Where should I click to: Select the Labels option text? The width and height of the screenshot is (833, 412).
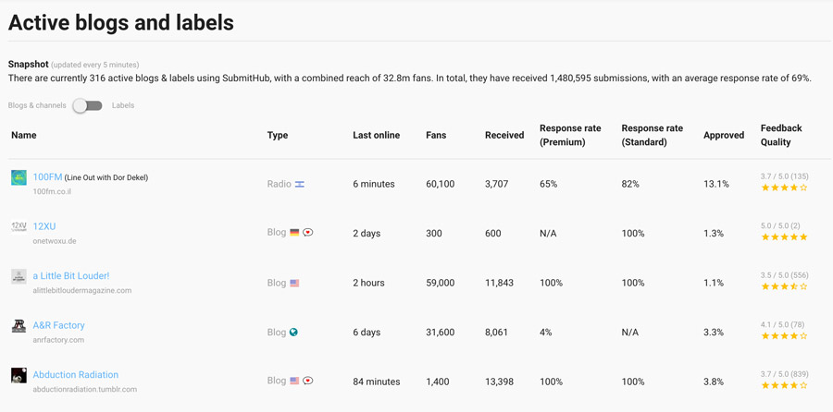pyautogui.click(x=123, y=105)
